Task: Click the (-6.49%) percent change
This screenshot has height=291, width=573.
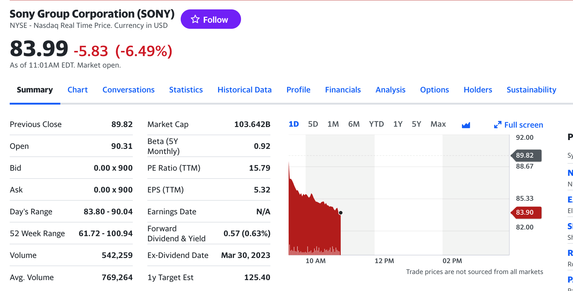Action: coord(144,51)
